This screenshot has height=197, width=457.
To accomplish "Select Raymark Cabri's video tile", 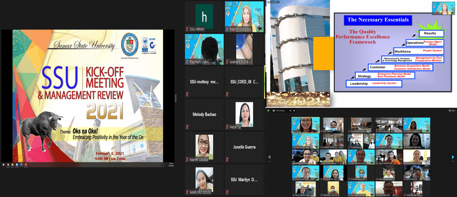I will click(204, 49).
